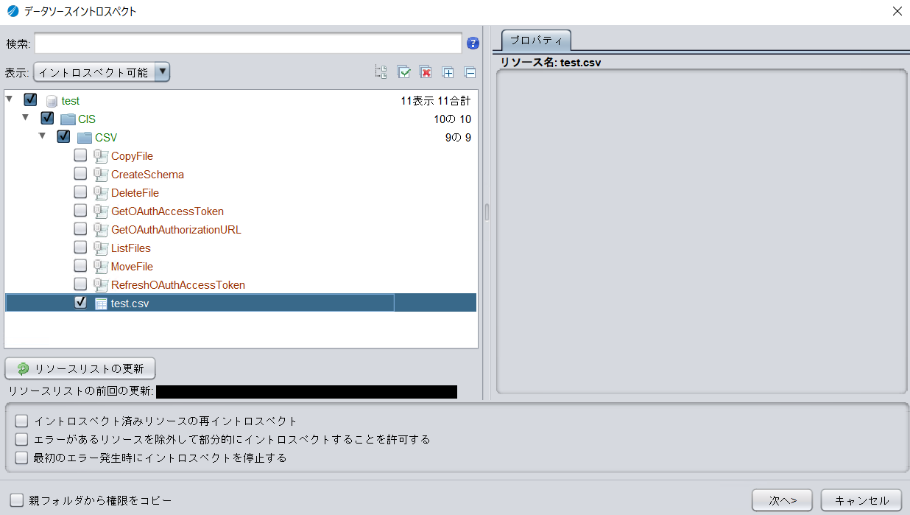
Task: Click the test database icon
Action: click(52, 101)
